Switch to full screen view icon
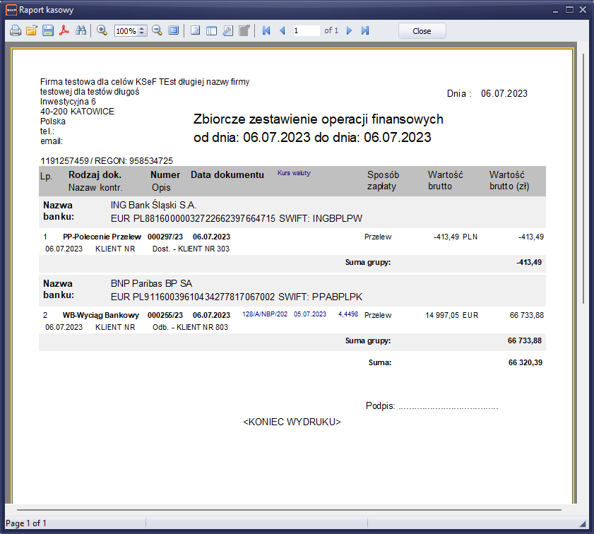Viewport: 594px width, 534px height. (x=173, y=31)
